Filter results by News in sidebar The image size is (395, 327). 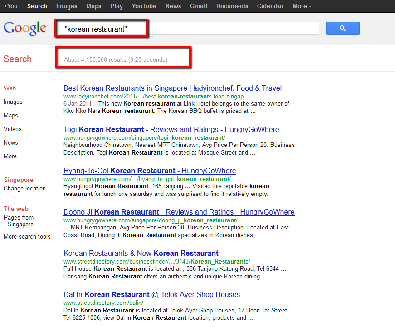tap(11, 142)
